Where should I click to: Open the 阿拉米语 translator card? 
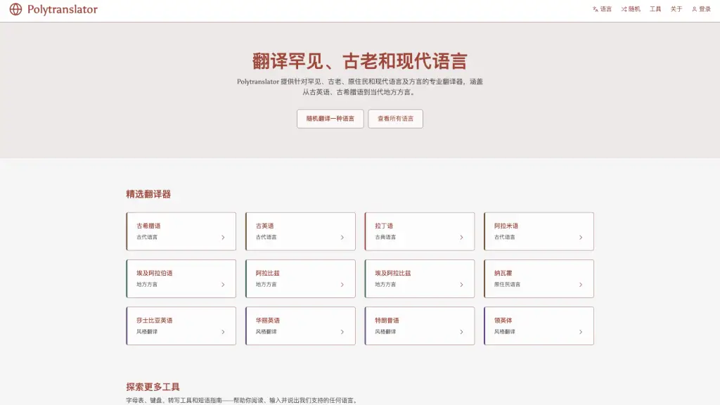coord(539,231)
